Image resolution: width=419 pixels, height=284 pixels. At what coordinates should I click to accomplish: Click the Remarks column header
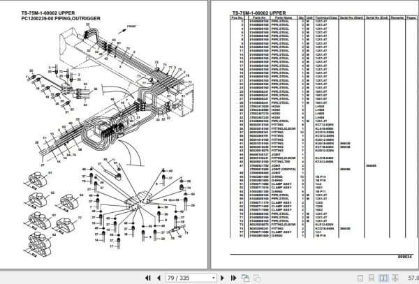397,17
